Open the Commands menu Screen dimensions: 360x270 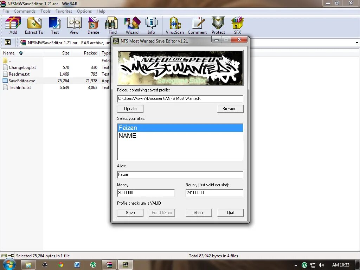coord(25,11)
